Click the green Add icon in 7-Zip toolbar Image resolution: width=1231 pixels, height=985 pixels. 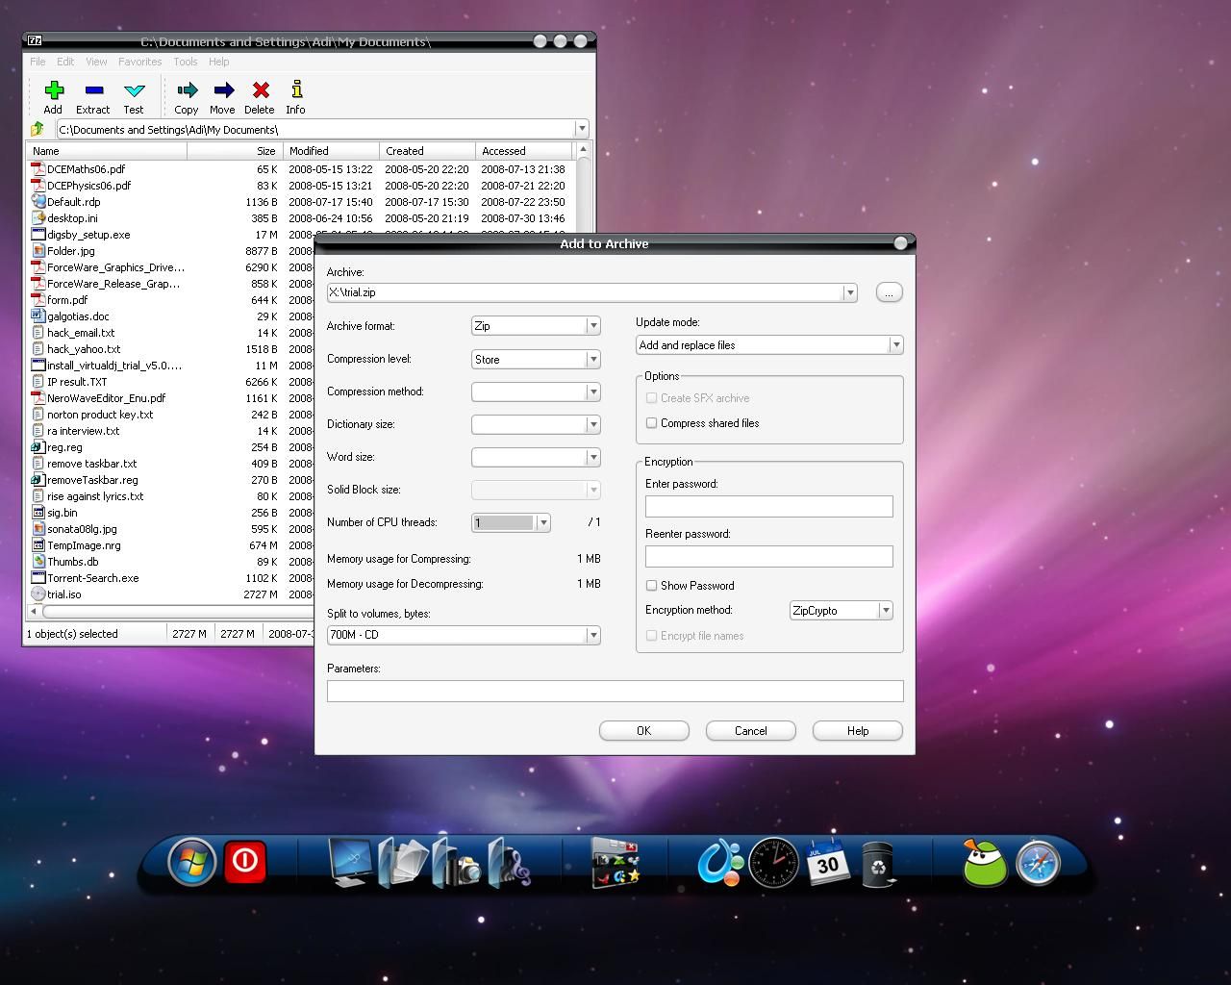[54, 90]
